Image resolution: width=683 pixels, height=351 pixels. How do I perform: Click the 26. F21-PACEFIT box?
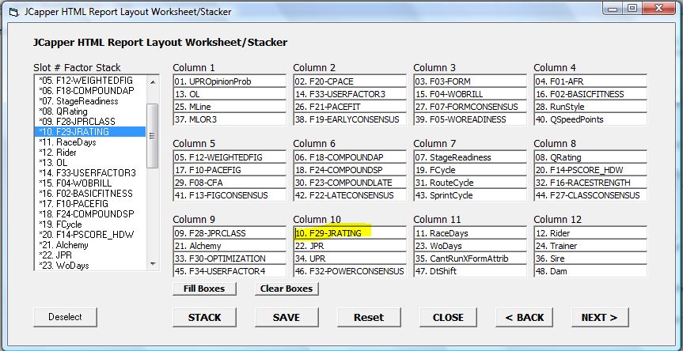[x=349, y=107]
